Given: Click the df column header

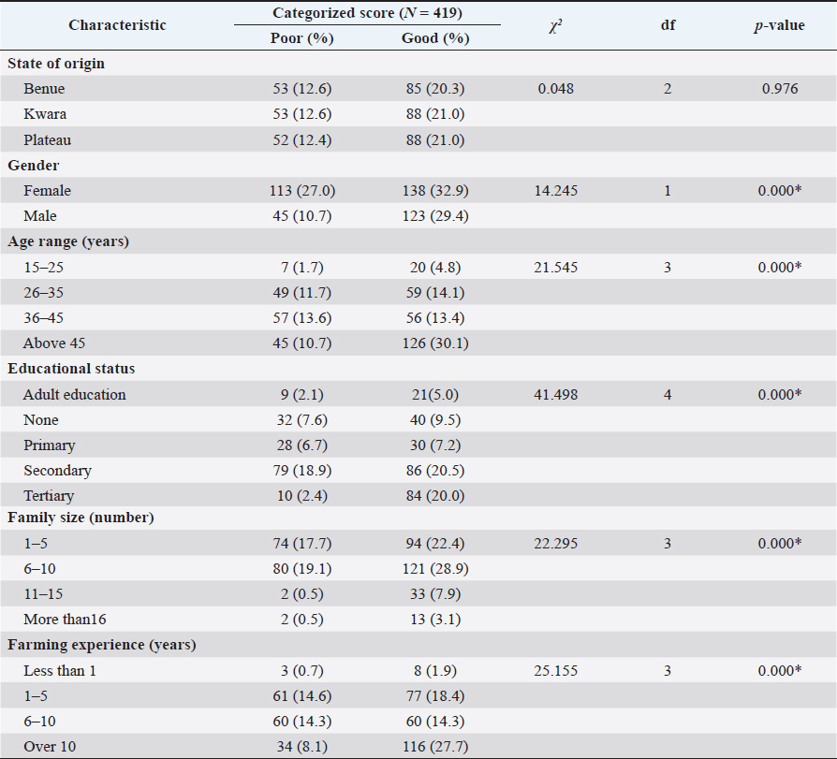Looking at the screenshot, I should pos(668,25).
